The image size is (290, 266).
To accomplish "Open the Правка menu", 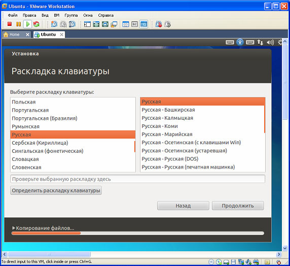I will point(29,15).
